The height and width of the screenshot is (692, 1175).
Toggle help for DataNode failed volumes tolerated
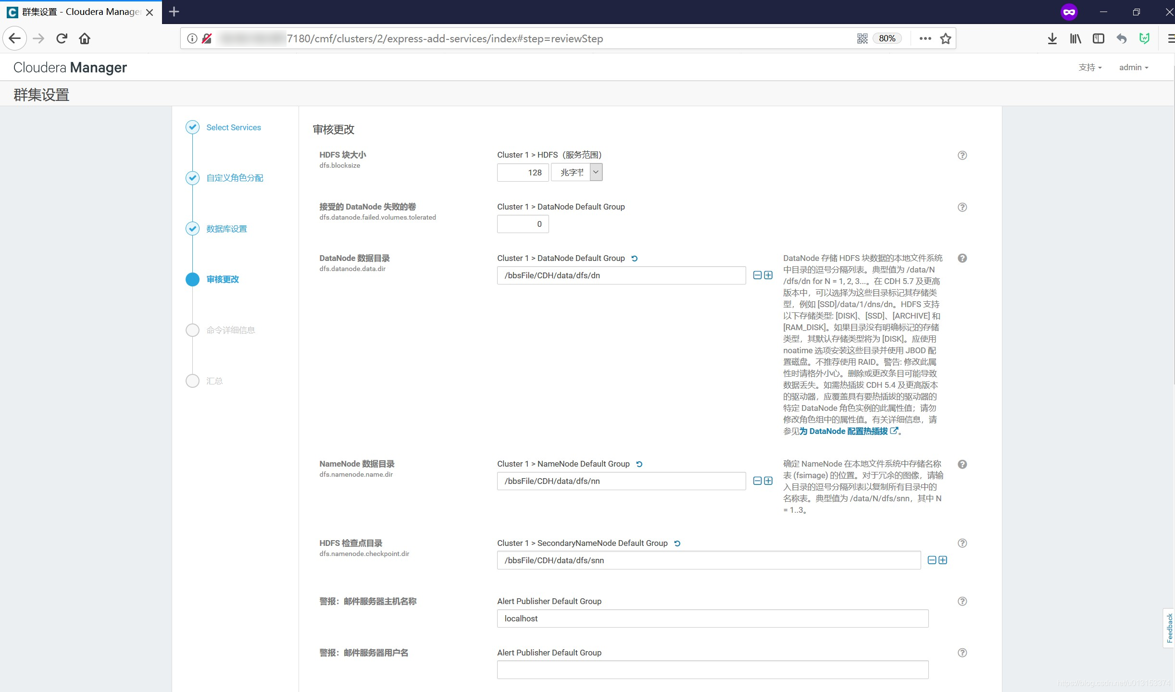coord(962,207)
